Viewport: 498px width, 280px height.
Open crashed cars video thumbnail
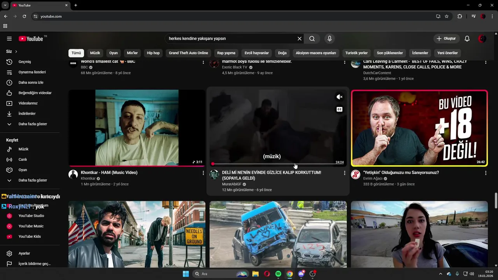[x=278, y=234]
